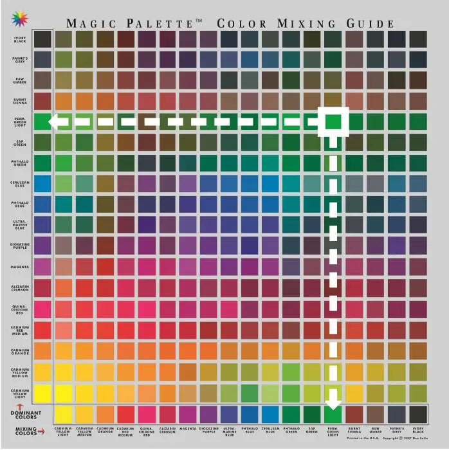Image resolution: width=449 pixels, height=450 pixels.
Task: Pick the Raw Umber mixing color swatch
Action: (375, 415)
